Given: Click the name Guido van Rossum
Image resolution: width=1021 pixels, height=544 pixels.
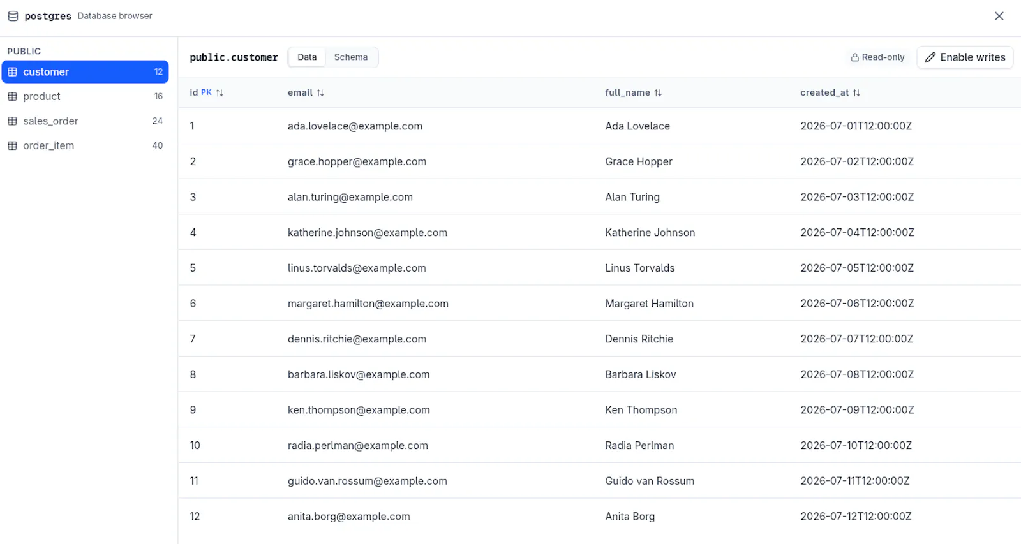Looking at the screenshot, I should (x=650, y=482).
